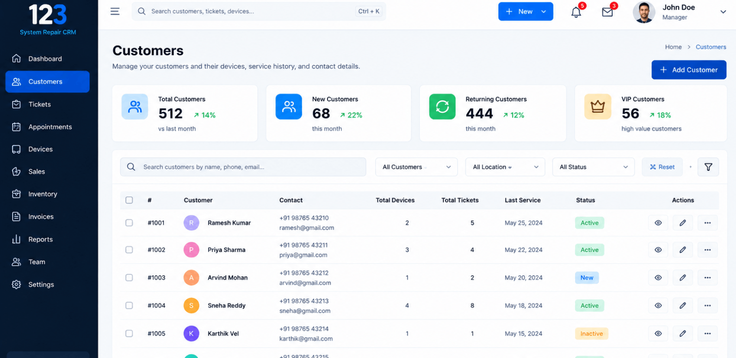
Task: Click the New status badge for Arvind Mohan
Action: [x=587, y=278]
